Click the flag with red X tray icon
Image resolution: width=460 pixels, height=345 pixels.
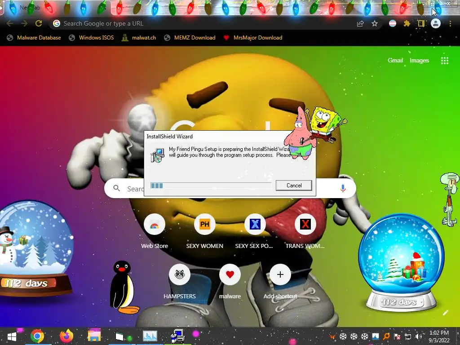pos(397,336)
